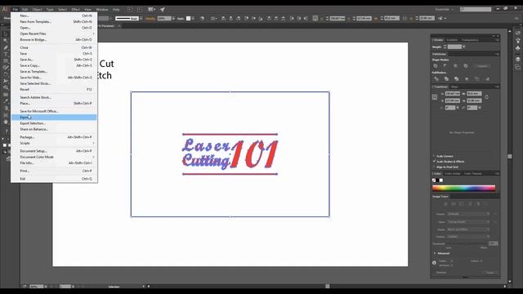Screen dimensions: 523x294
Task: Open the Image Trace Preset dropdown
Action: point(468,214)
